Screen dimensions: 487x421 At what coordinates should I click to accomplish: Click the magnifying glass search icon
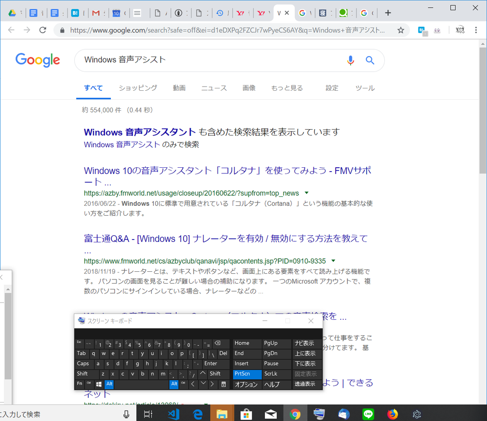[370, 60]
